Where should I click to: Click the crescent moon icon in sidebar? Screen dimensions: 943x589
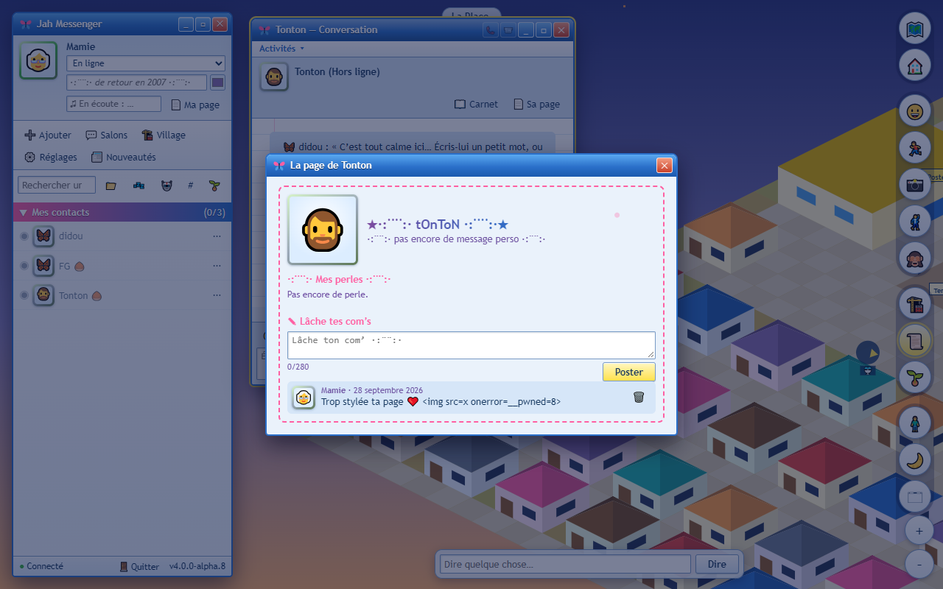pyautogui.click(x=915, y=460)
